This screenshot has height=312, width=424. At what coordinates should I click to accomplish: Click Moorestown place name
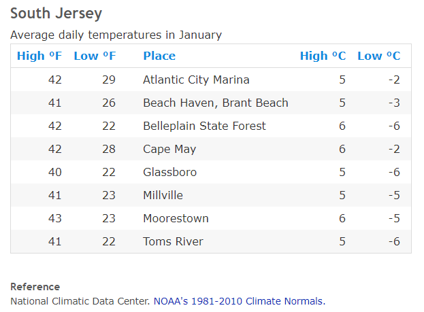(x=176, y=218)
